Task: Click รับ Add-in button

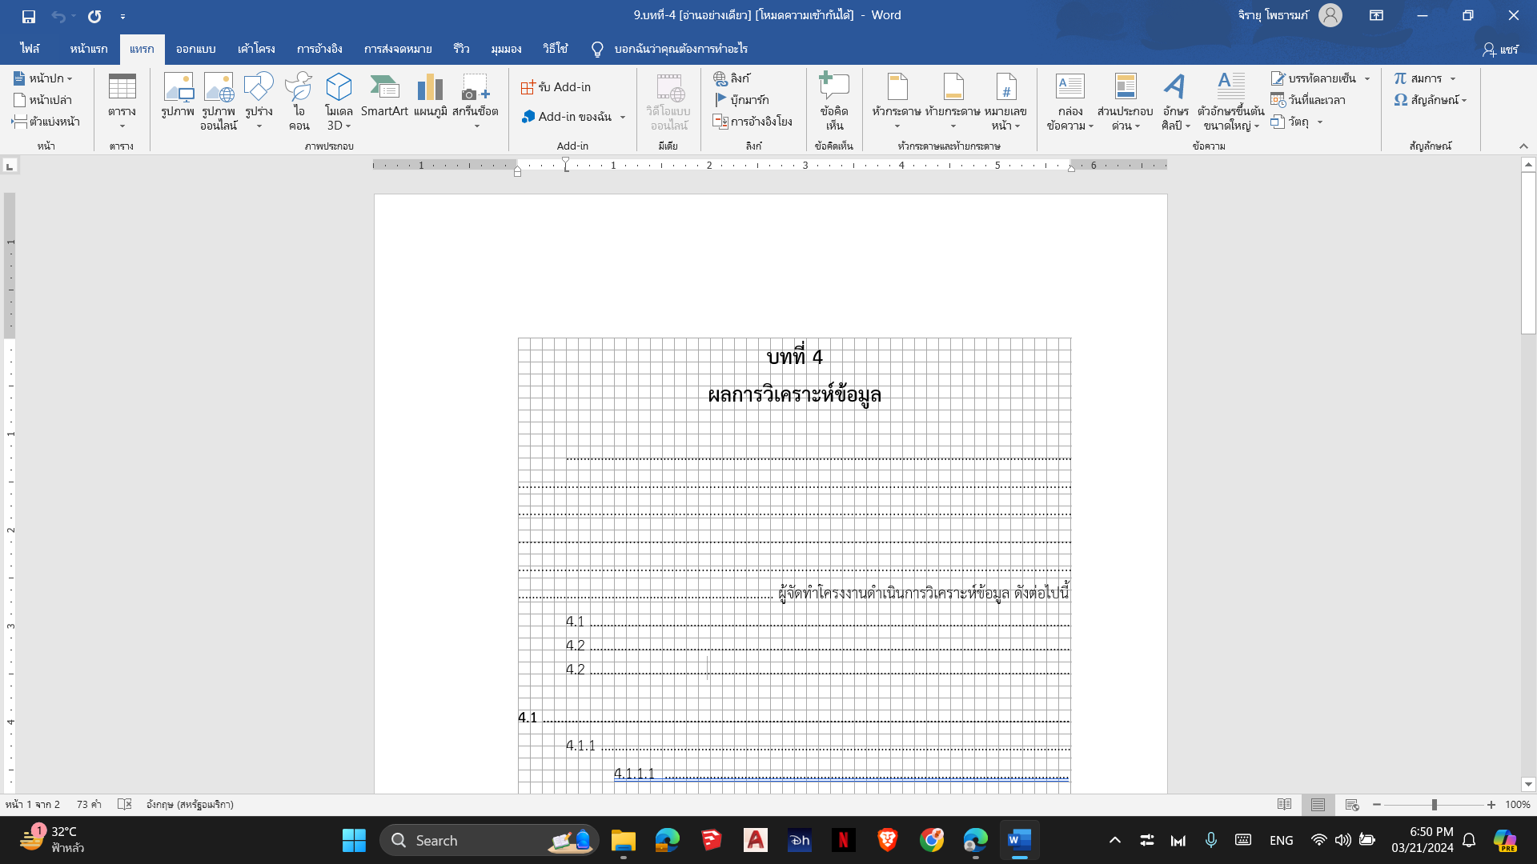Action: pos(556,87)
